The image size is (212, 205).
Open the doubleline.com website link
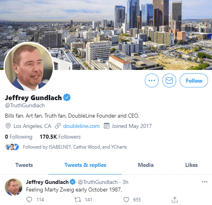[x=82, y=126]
